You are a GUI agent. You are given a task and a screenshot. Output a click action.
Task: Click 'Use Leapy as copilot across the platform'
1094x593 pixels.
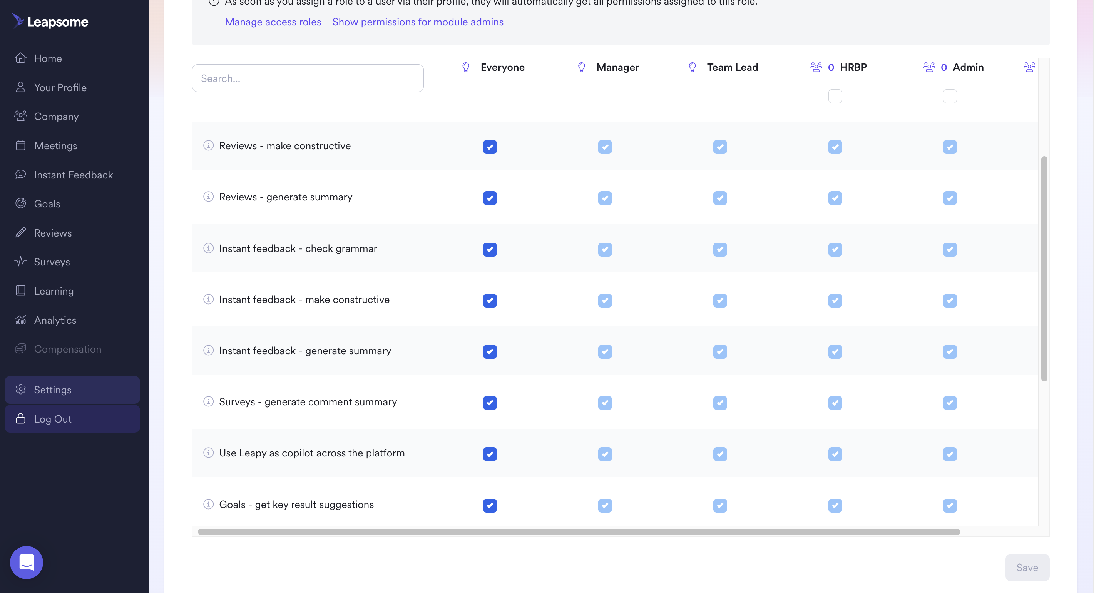tap(312, 453)
